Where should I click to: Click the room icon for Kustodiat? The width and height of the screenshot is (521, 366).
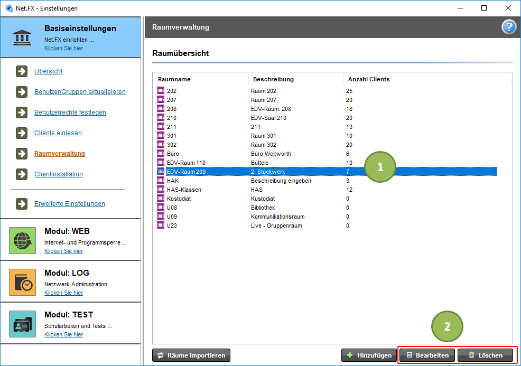coord(161,198)
